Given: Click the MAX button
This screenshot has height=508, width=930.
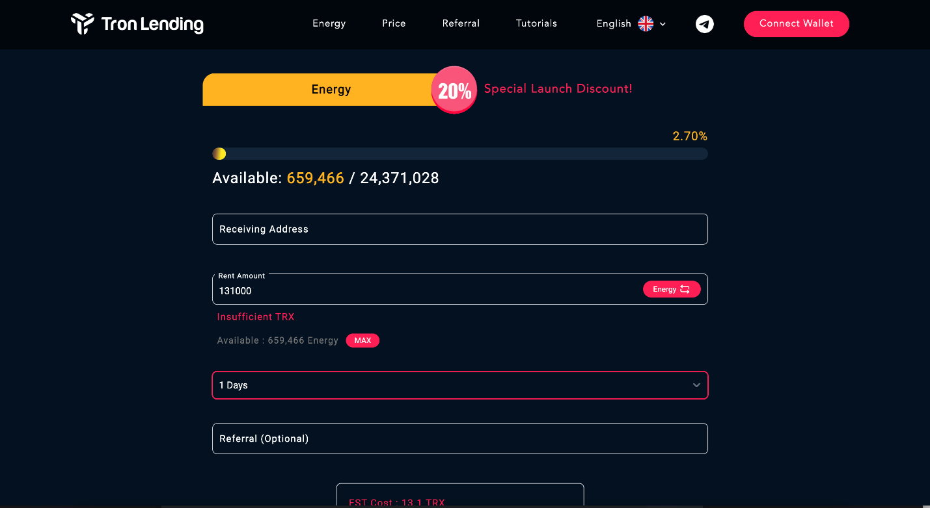Looking at the screenshot, I should pyautogui.click(x=362, y=340).
